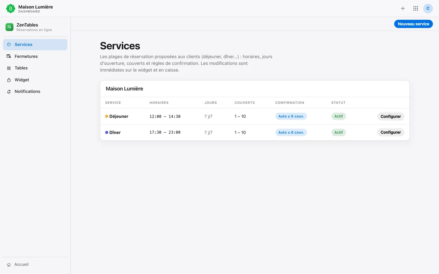Click the ZenTables Réservations en ligne header
Screen dimensions: 439x274
click(34, 27)
